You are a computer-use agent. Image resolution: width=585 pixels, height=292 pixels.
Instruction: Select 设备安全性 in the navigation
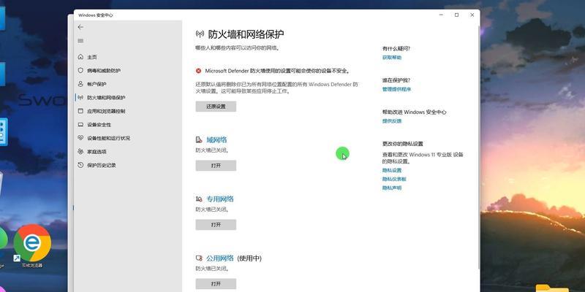[99, 124]
